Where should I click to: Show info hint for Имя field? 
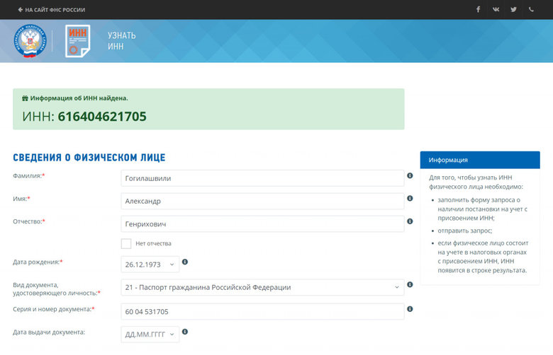[410, 199]
